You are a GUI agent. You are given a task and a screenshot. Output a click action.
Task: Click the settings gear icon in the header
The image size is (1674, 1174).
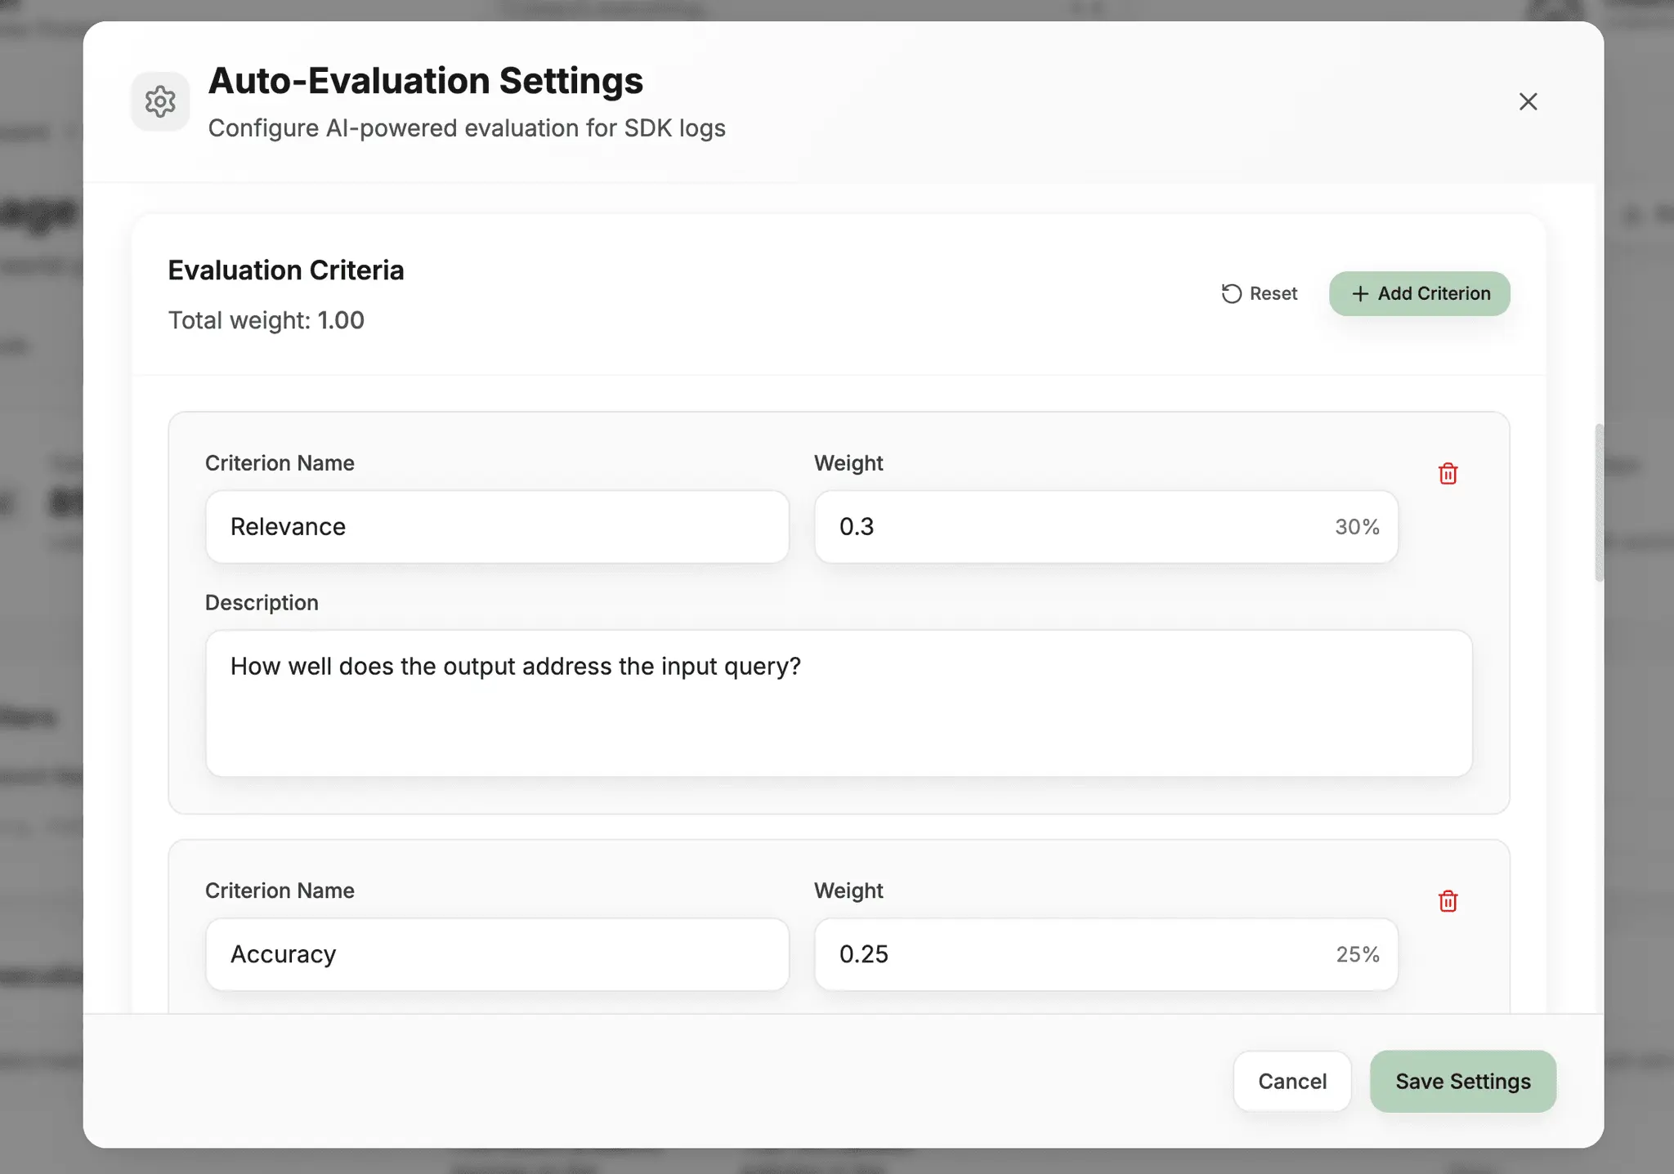[160, 101]
